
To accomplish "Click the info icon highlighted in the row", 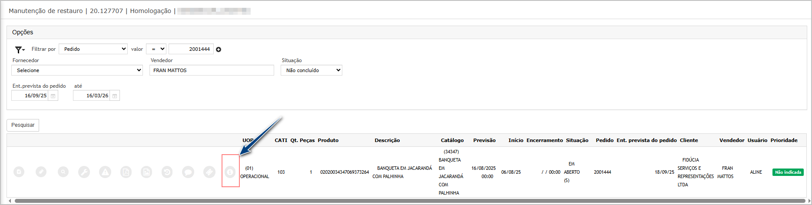I will pyautogui.click(x=230, y=172).
